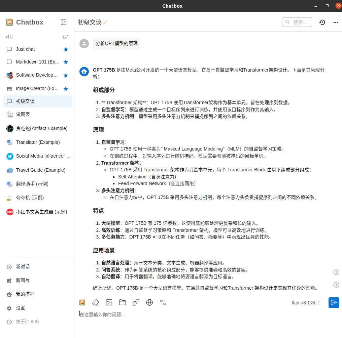342x338 pixels.
Task: Click the 搜索 search field
Action: tap(297, 22)
